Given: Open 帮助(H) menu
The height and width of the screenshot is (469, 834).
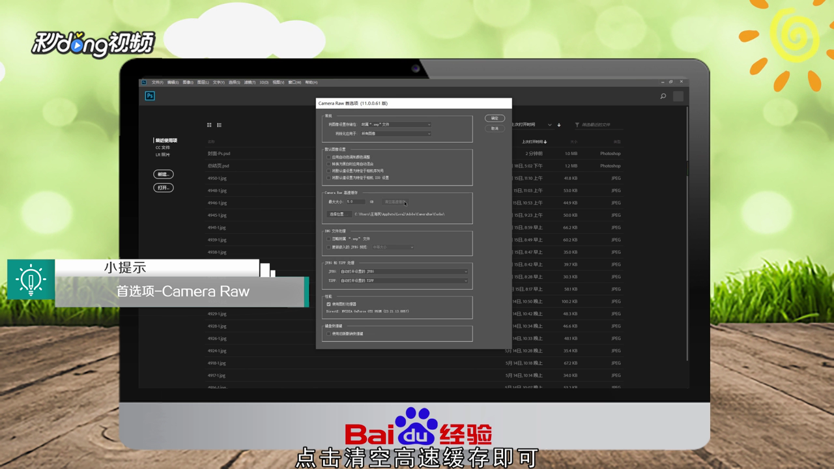Looking at the screenshot, I should click(x=311, y=82).
